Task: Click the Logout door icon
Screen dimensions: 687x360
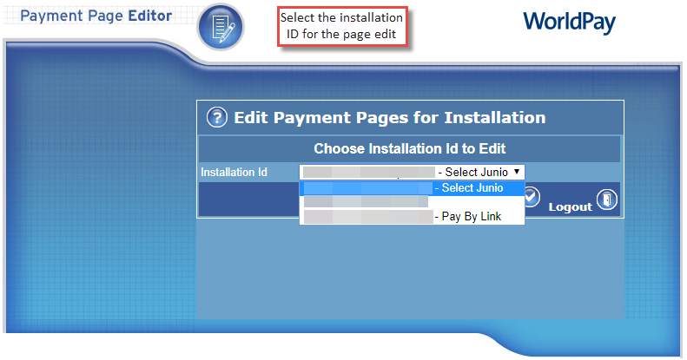Action: pos(607,200)
